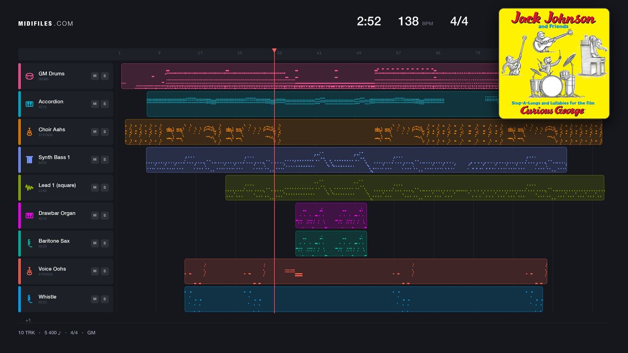This screenshot has width=628, height=353.
Task: Select the Lead 1 (square) track name
Action: tap(57, 185)
